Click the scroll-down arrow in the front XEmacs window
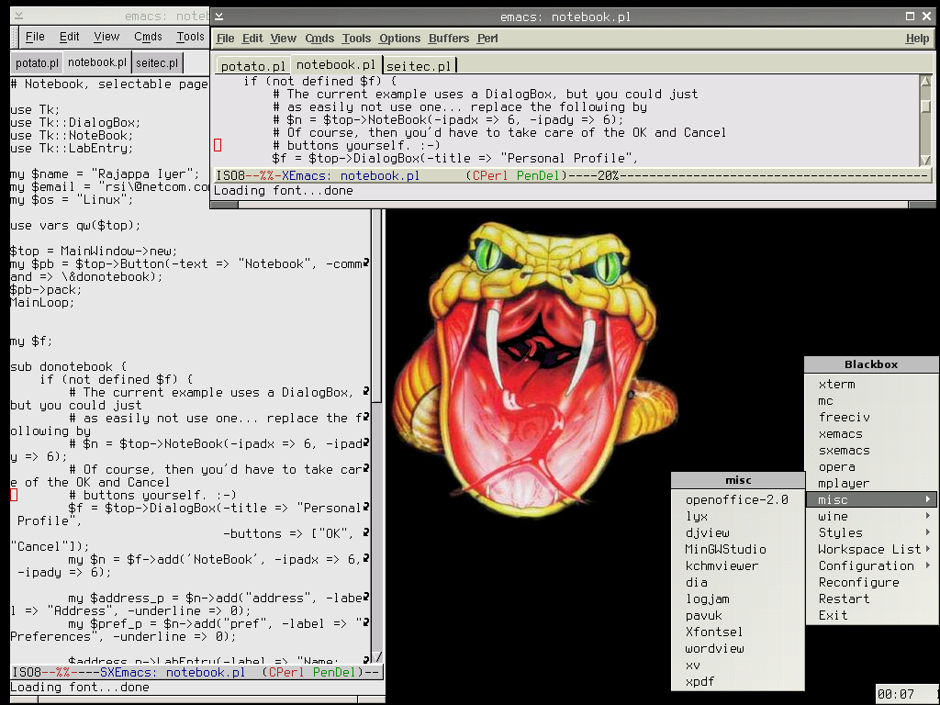Screen dimensions: 940x705 pyautogui.click(x=925, y=160)
